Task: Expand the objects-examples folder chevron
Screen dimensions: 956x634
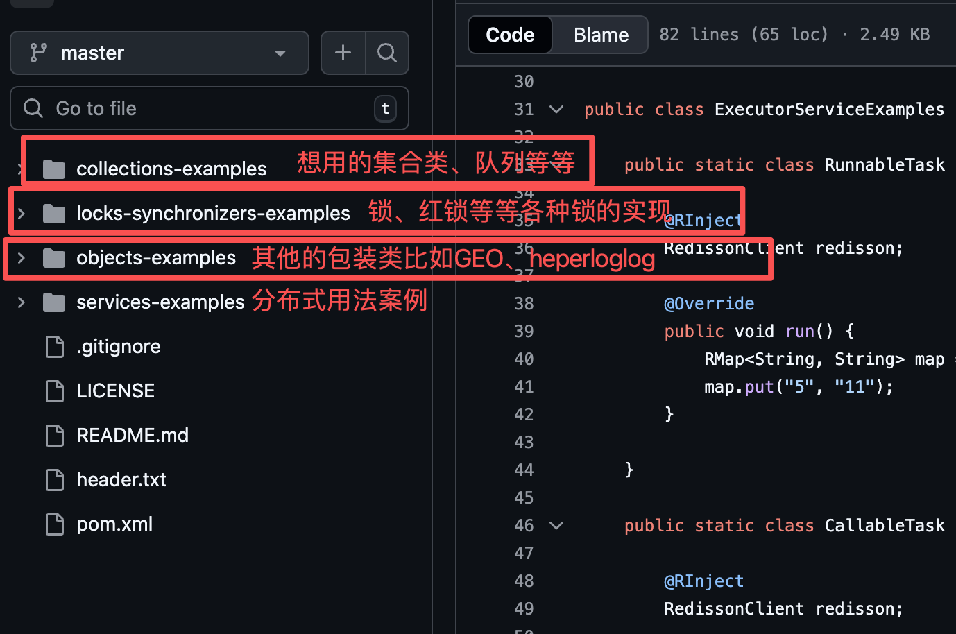Action: coord(22,257)
